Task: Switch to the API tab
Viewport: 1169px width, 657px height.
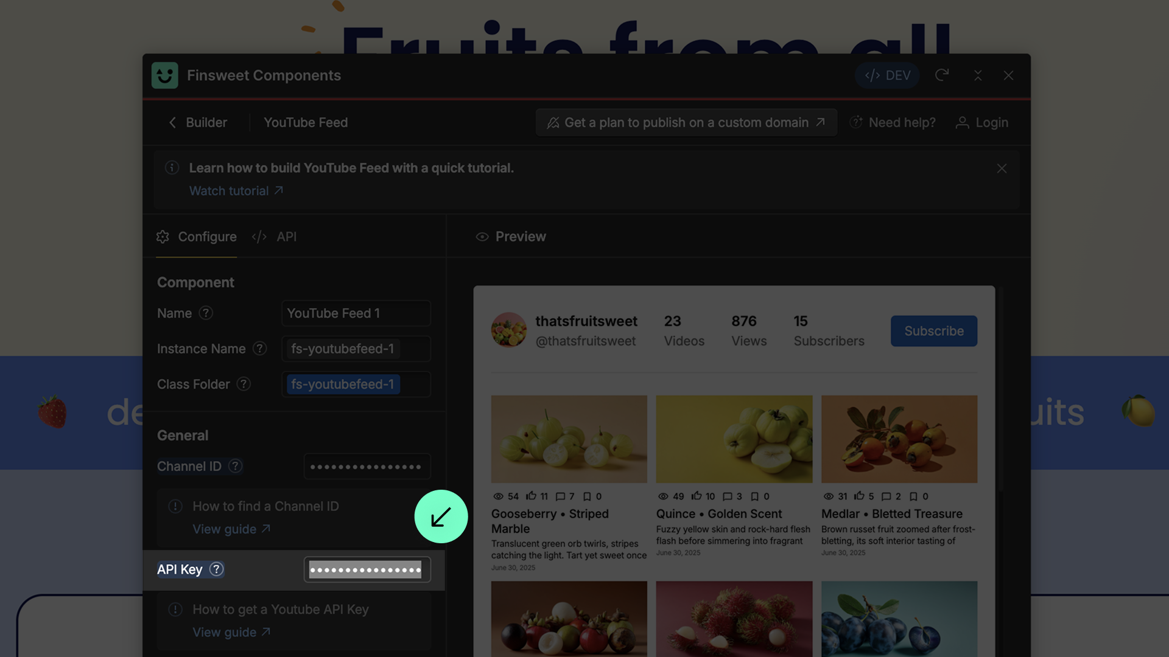Action: pos(275,237)
